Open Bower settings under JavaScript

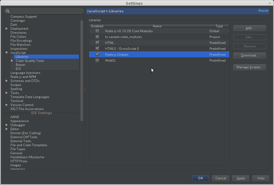(x=20, y=65)
